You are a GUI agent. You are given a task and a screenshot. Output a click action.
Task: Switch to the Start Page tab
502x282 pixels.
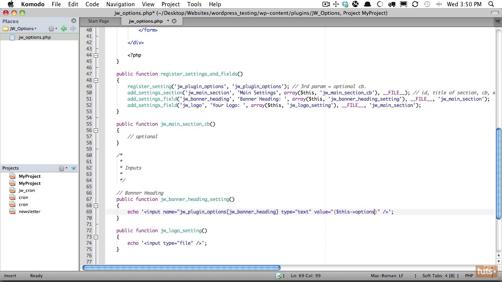point(98,21)
